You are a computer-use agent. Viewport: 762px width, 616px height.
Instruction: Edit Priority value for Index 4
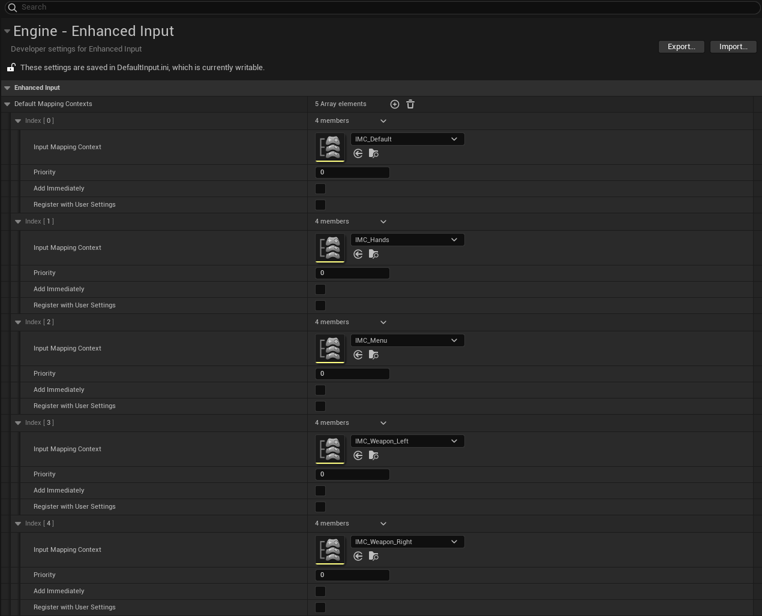(352, 575)
